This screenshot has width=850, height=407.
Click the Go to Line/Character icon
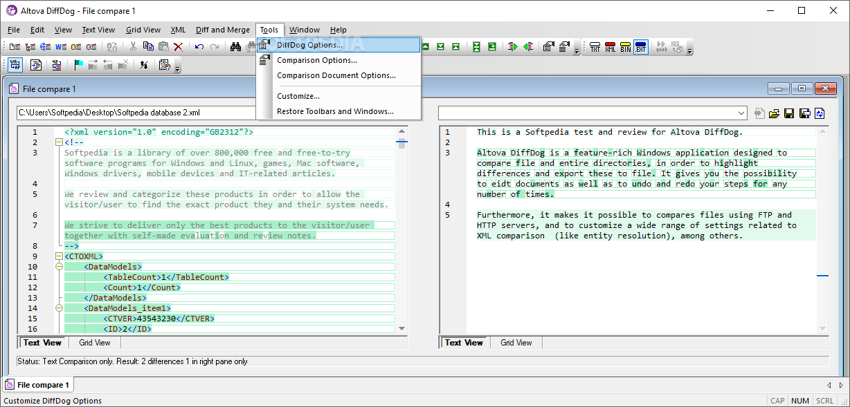(x=57, y=65)
